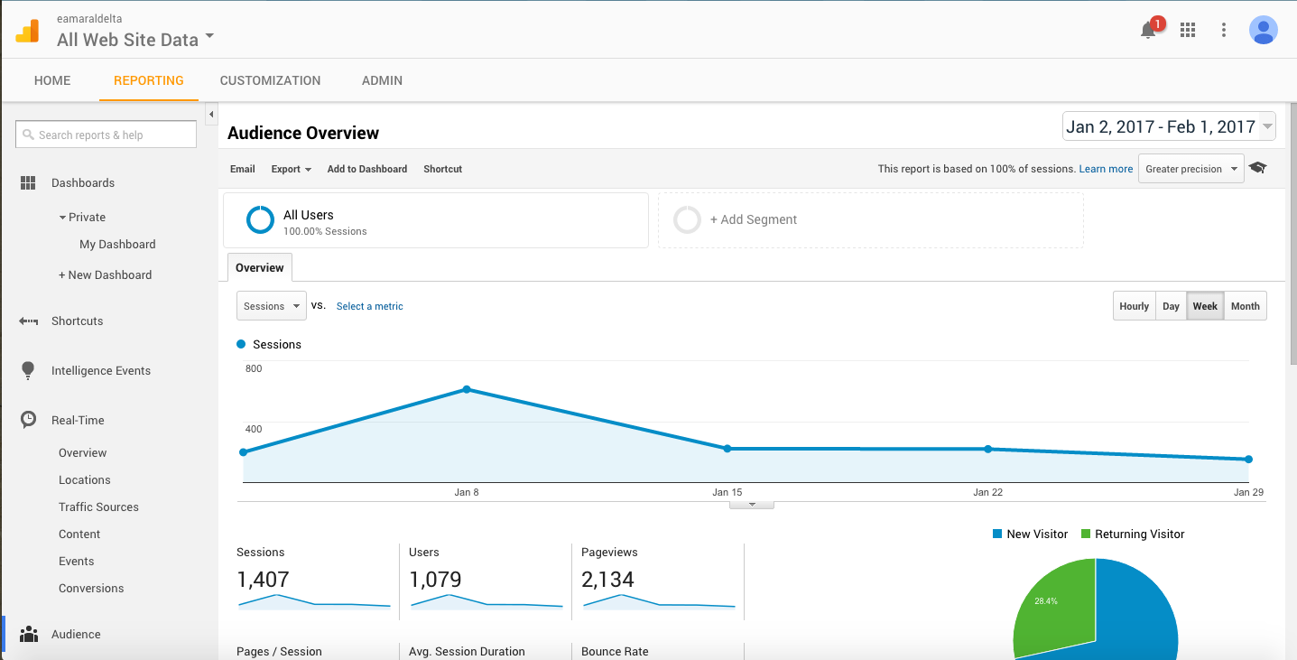Open Real-Time Conversions report
This screenshot has height=660, width=1297.
[x=91, y=588]
